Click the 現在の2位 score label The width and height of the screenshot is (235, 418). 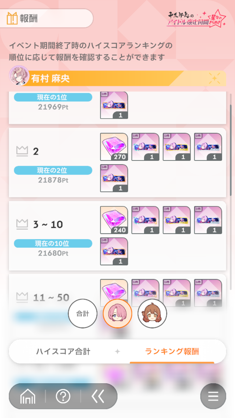pyautogui.click(x=53, y=170)
